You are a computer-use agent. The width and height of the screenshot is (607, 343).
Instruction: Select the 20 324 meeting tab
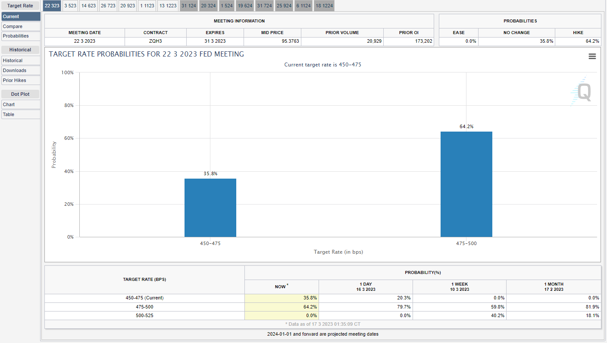point(208,6)
